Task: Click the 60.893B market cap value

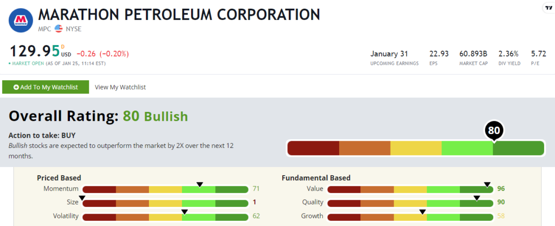Action: tap(473, 54)
